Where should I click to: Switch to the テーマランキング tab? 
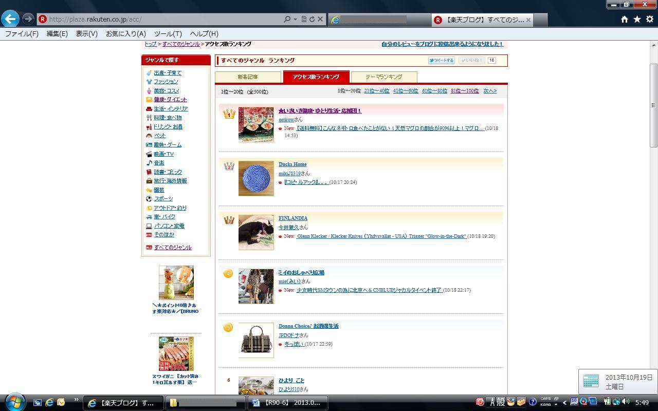(383, 77)
